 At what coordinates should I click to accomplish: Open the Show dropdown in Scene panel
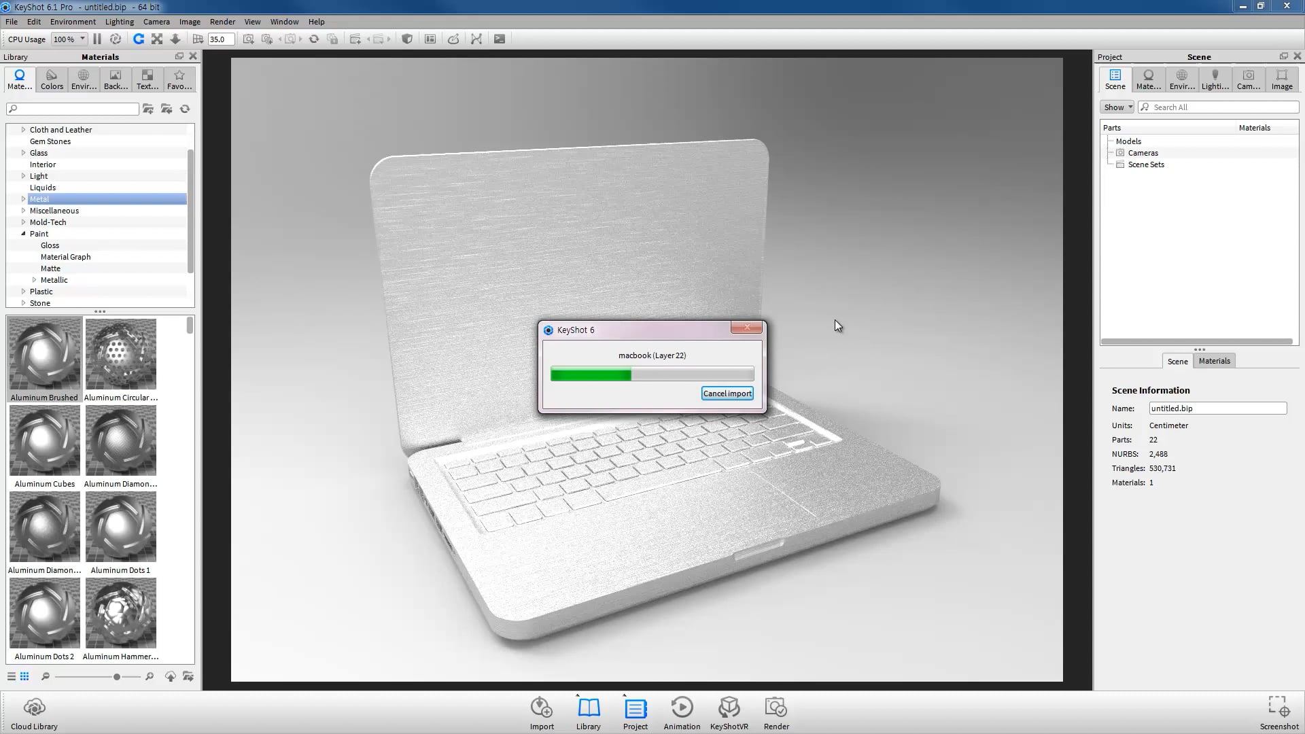(1117, 107)
